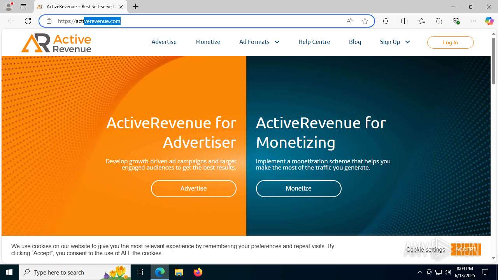Expand the Sign Up dropdown

[x=395, y=42]
